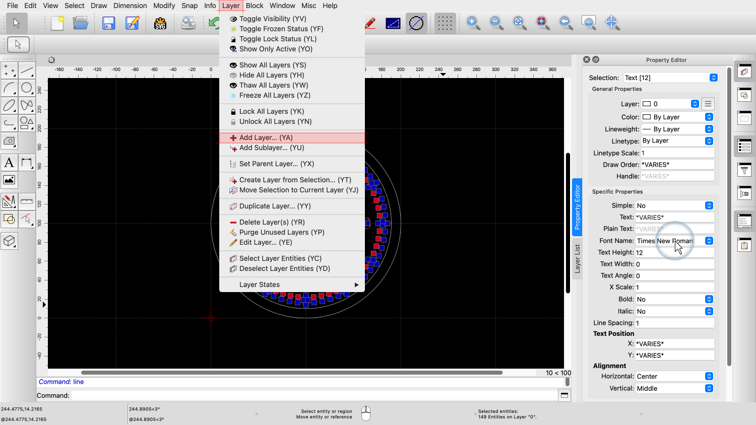The height and width of the screenshot is (425, 756).
Task: Click the Save drawing floppy icon
Action: pyautogui.click(x=108, y=23)
